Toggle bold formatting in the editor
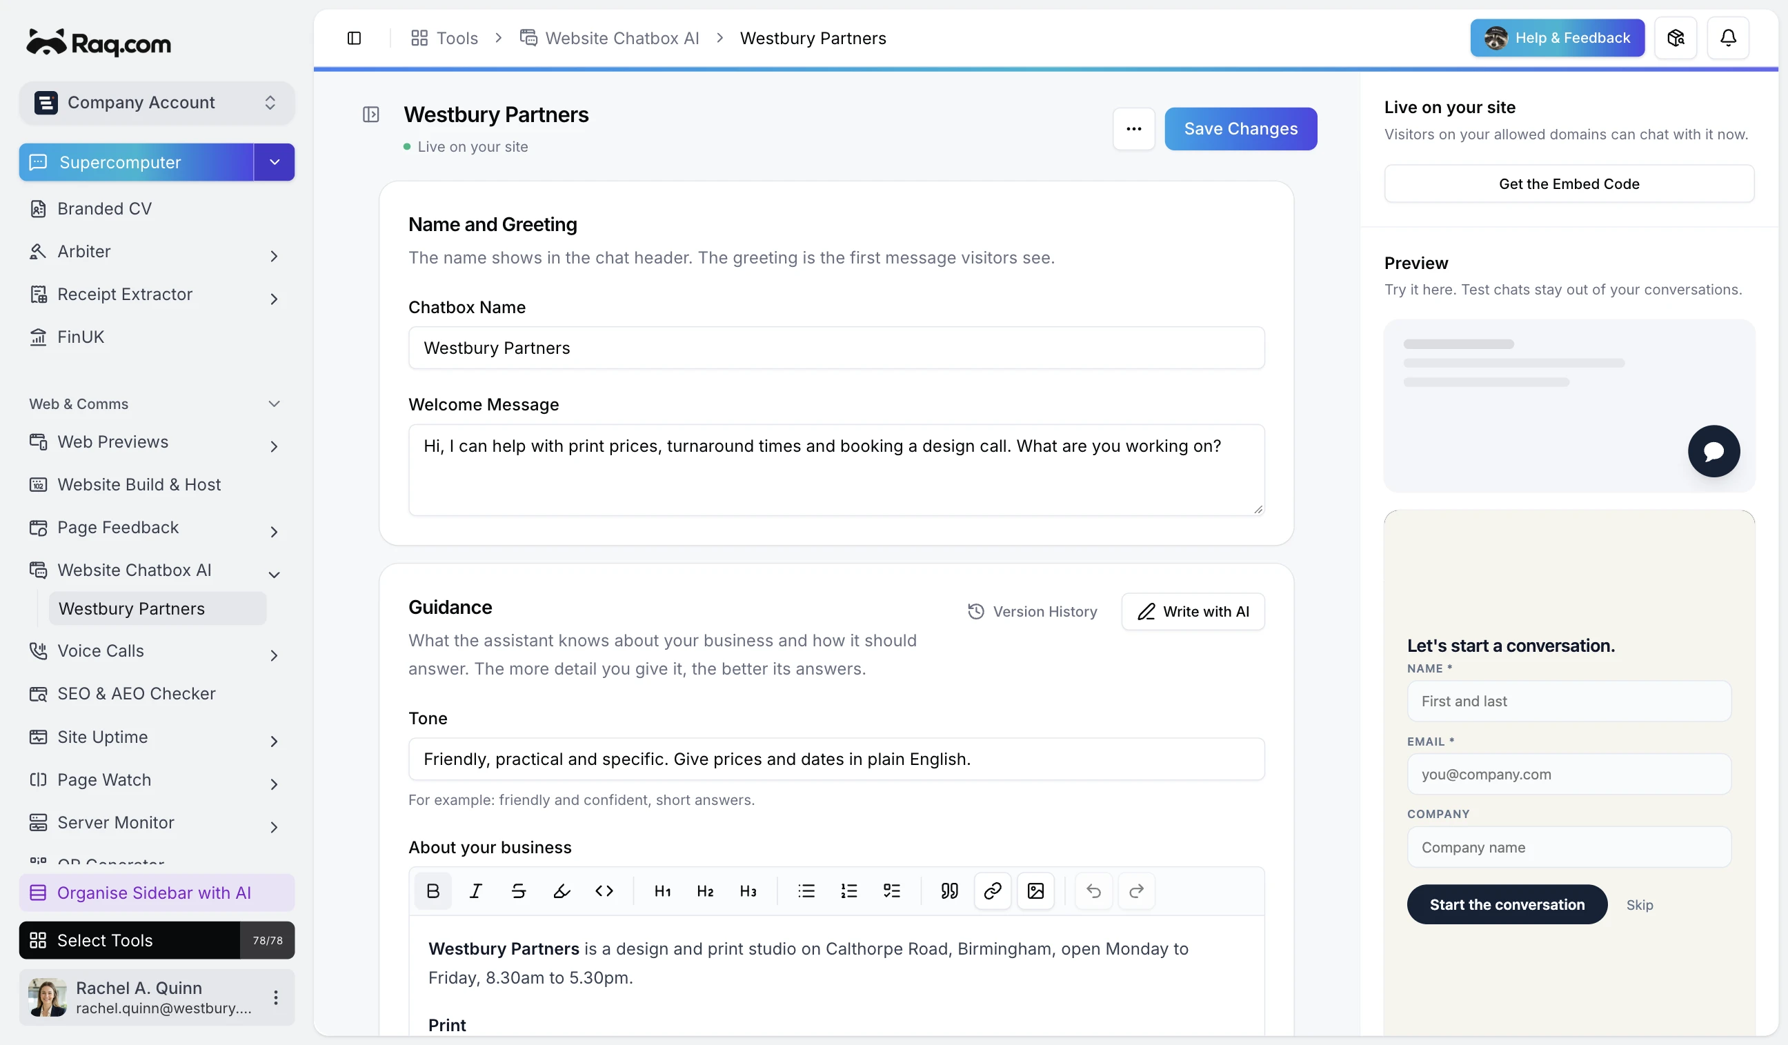Image resolution: width=1788 pixels, height=1045 pixels. (433, 891)
